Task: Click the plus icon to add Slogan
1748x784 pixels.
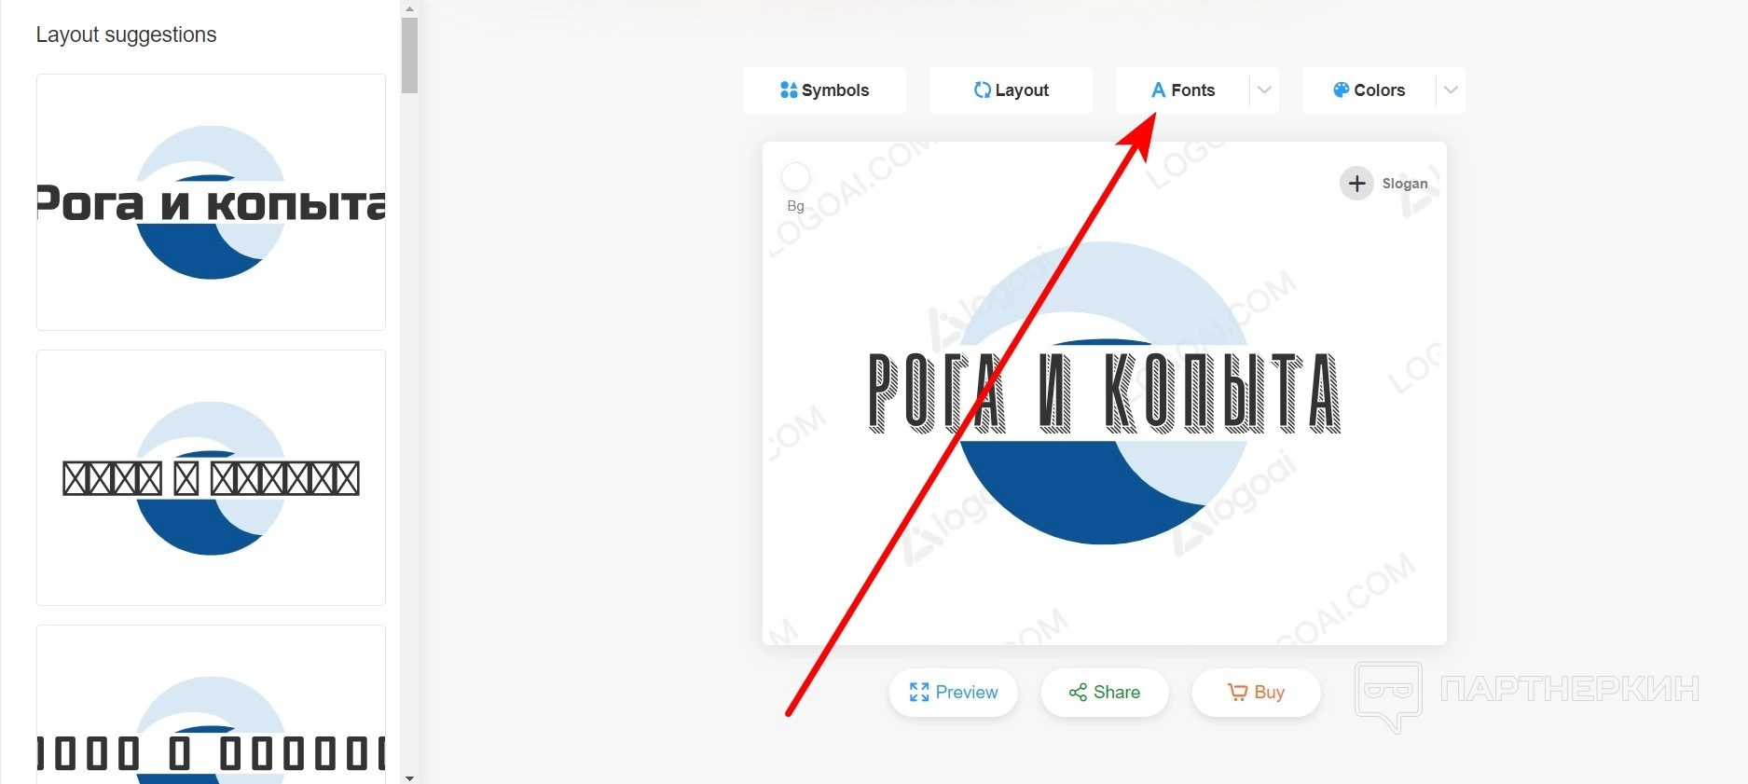Action: pyautogui.click(x=1357, y=184)
